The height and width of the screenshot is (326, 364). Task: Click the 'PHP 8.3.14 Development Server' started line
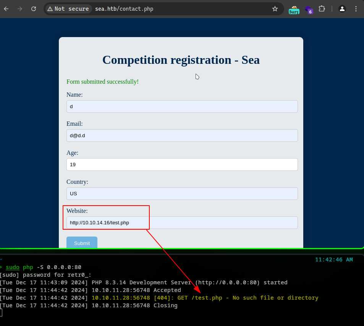point(144,282)
